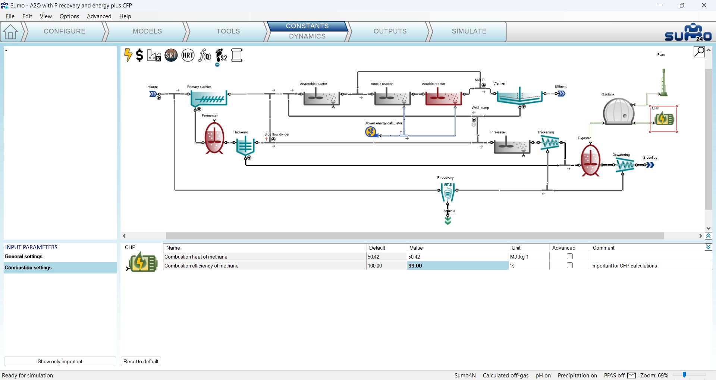Select the Biosolids output unit
716x380 pixels.
650,165
